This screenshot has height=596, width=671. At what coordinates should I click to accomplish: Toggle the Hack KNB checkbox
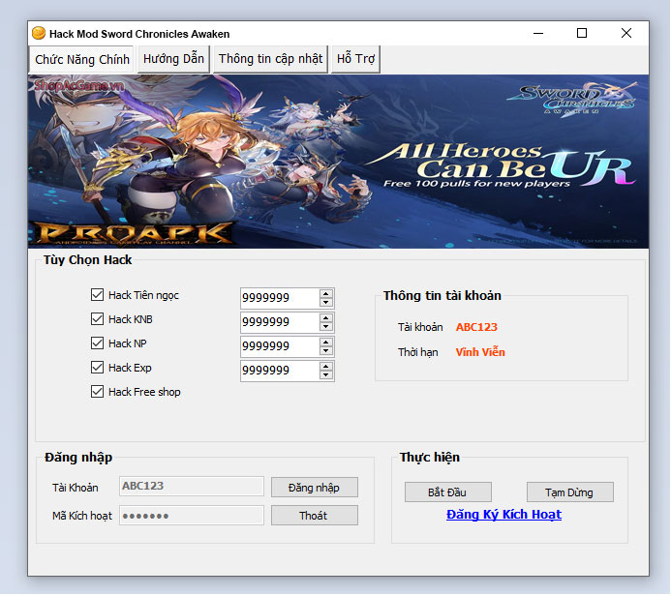97,319
